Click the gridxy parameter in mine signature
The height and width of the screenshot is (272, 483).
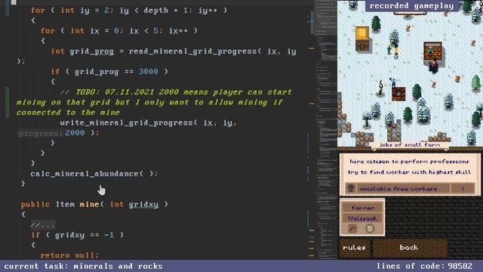tap(143, 205)
